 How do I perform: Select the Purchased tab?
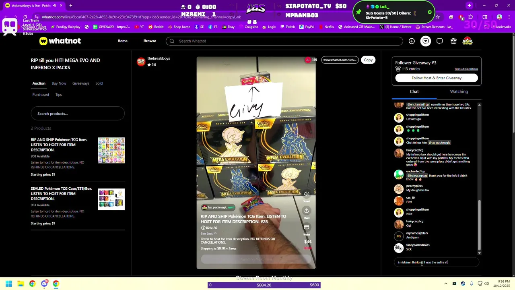(x=41, y=95)
